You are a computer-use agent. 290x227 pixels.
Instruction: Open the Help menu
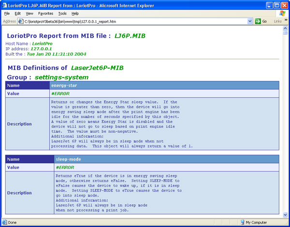(75, 14)
